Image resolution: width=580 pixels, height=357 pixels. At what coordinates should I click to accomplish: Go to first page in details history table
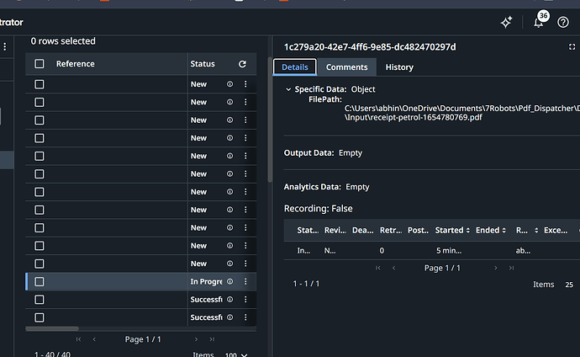tap(377, 268)
